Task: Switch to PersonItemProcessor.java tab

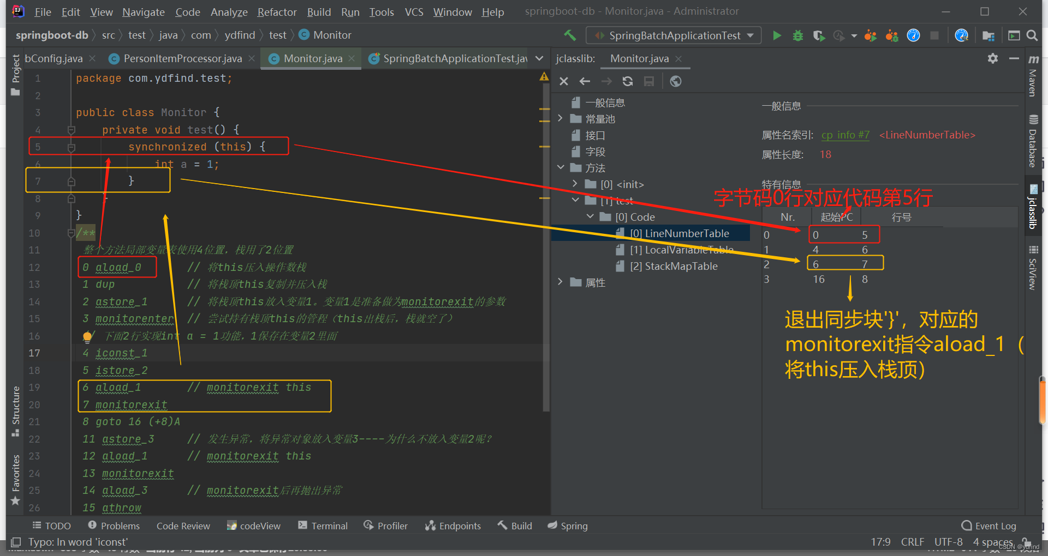Action: (182, 58)
